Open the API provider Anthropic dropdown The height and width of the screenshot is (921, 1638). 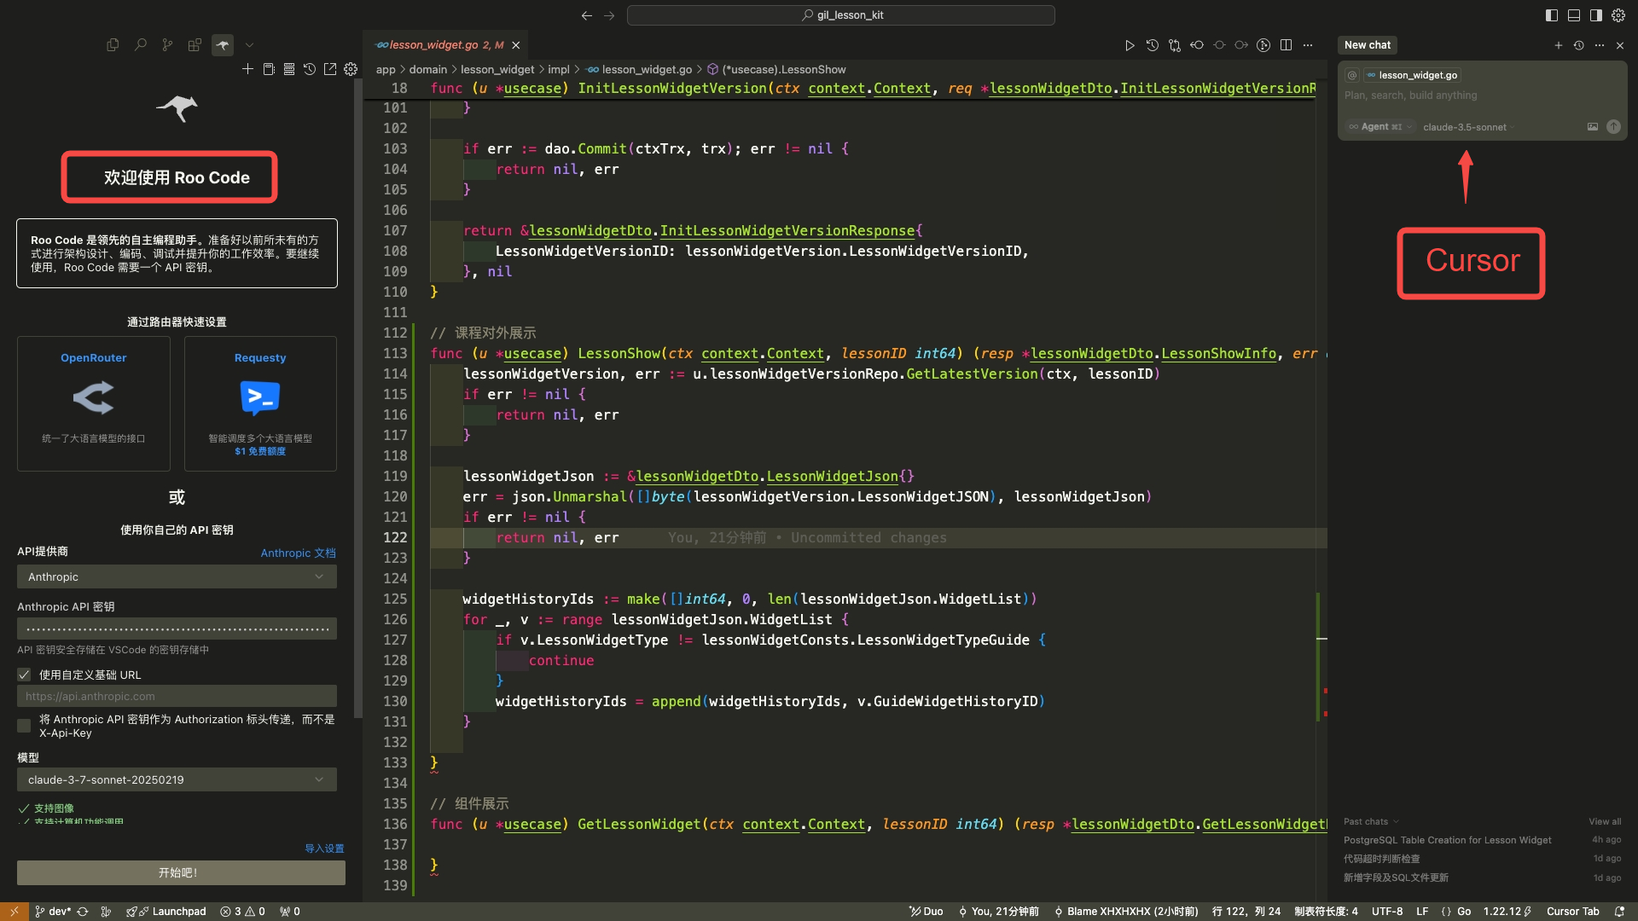click(177, 577)
